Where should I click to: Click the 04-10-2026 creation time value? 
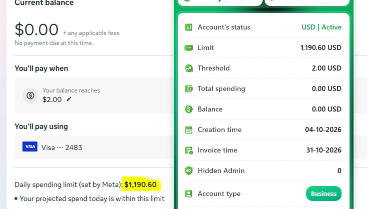point(323,129)
